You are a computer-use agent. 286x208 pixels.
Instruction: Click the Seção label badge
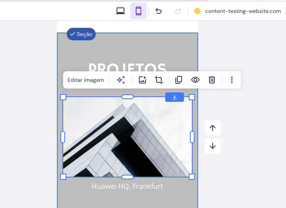pos(81,34)
